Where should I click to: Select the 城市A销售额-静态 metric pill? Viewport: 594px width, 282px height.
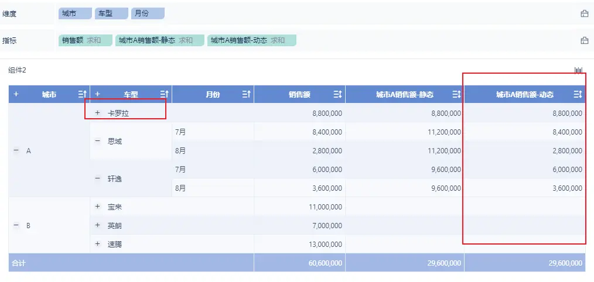160,40
